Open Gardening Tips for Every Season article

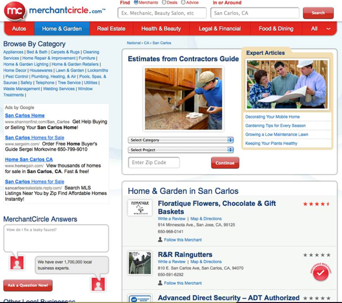[275, 126]
